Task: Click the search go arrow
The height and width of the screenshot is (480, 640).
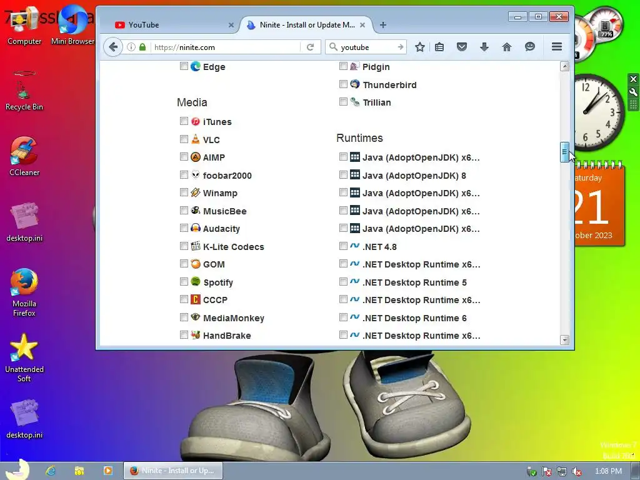Action: [401, 47]
